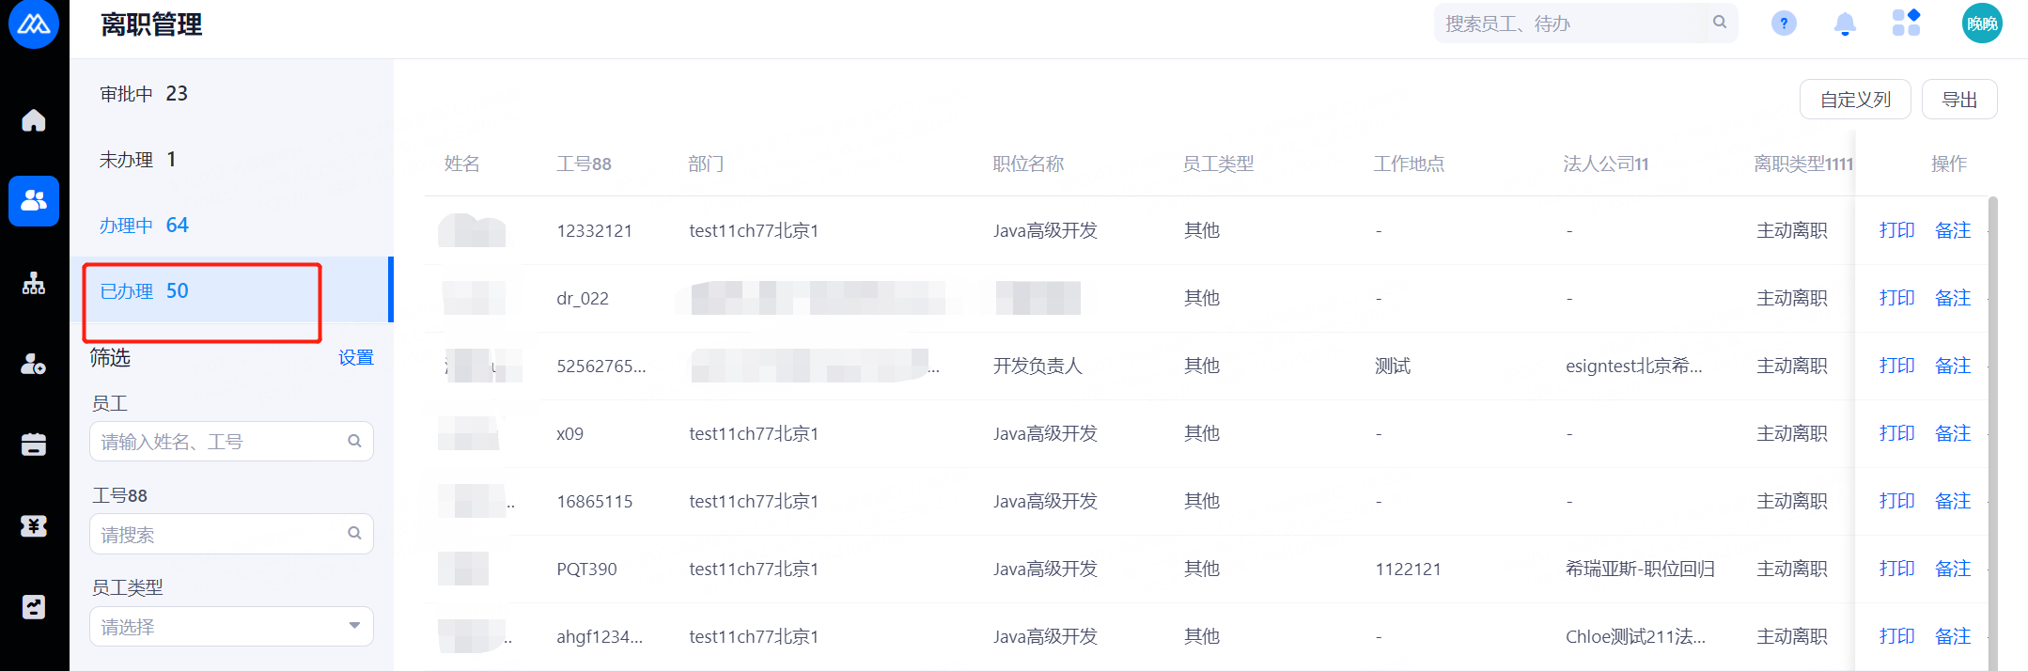Open the payroll yen sidebar icon
Viewport: 2028px width, 671px height.
pyautogui.click(x=34, y=526)
